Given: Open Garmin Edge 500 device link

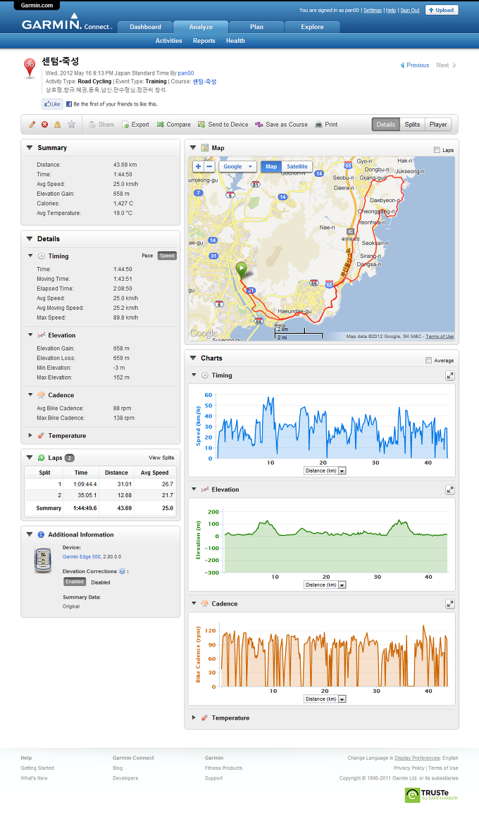Looking at the screenshot, I should 82,557.
